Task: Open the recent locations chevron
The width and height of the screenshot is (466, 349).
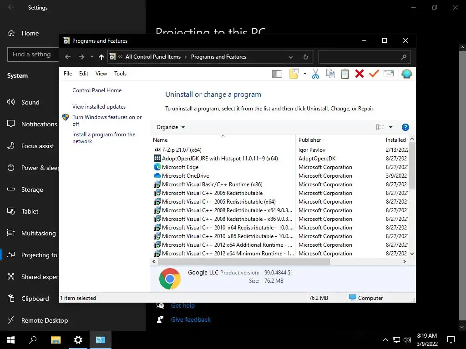Action: click(92, 57)
